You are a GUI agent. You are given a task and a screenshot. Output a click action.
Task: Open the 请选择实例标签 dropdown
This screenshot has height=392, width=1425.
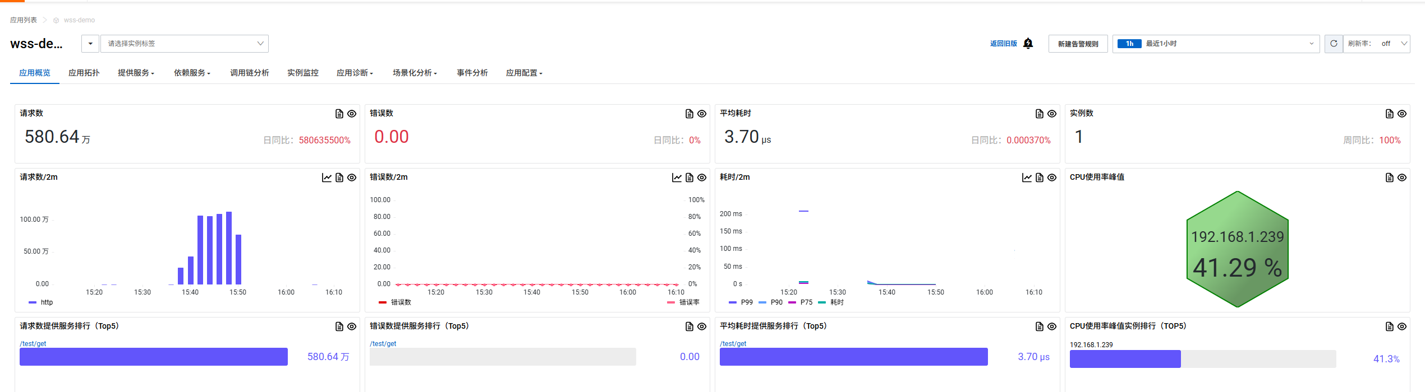coord(184,44)
